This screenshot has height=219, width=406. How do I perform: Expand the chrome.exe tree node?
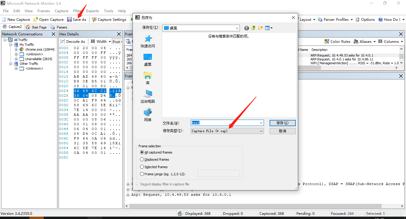16,49
